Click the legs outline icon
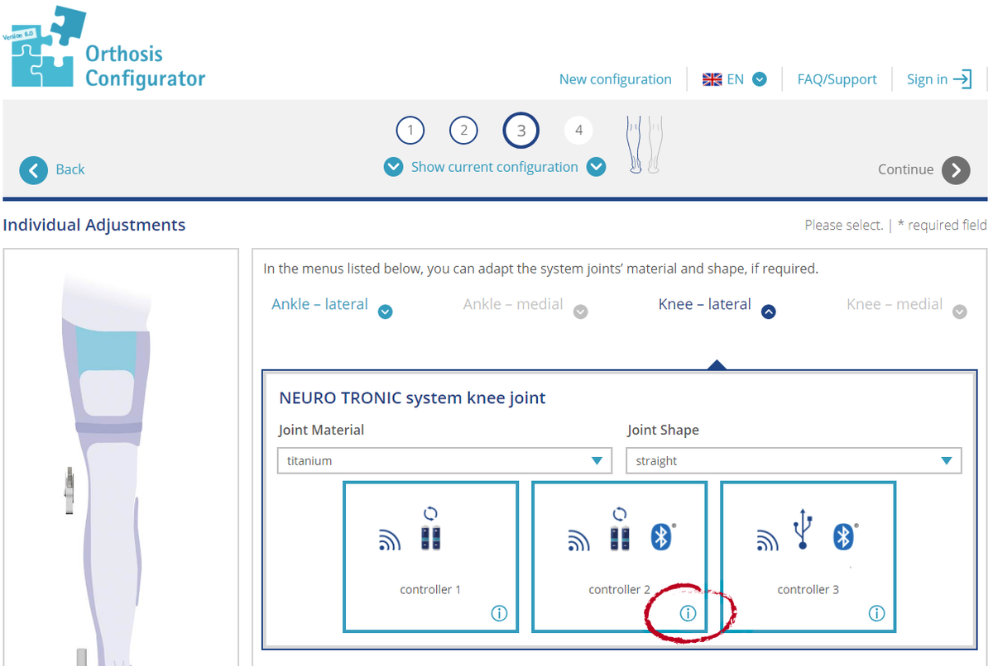Screen dimensions: 993x666 [645, 144]
